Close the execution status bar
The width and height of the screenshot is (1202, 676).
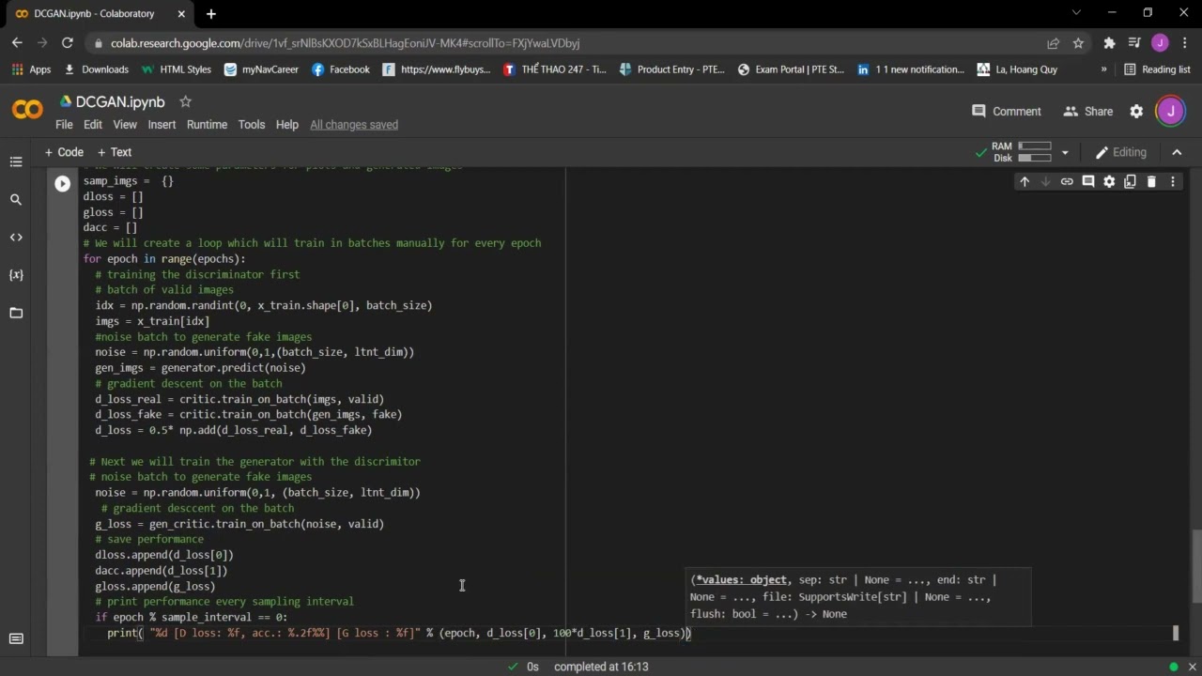1192,667
